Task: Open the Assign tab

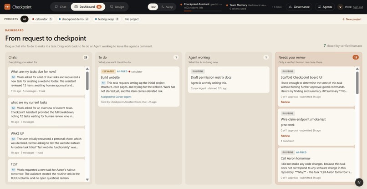Action: (x=117, y=7)
